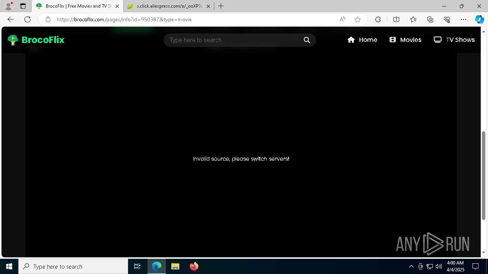Screen dimensions: 488x274
Task: Open Browser essentials
Action: [x=447, y=19]
